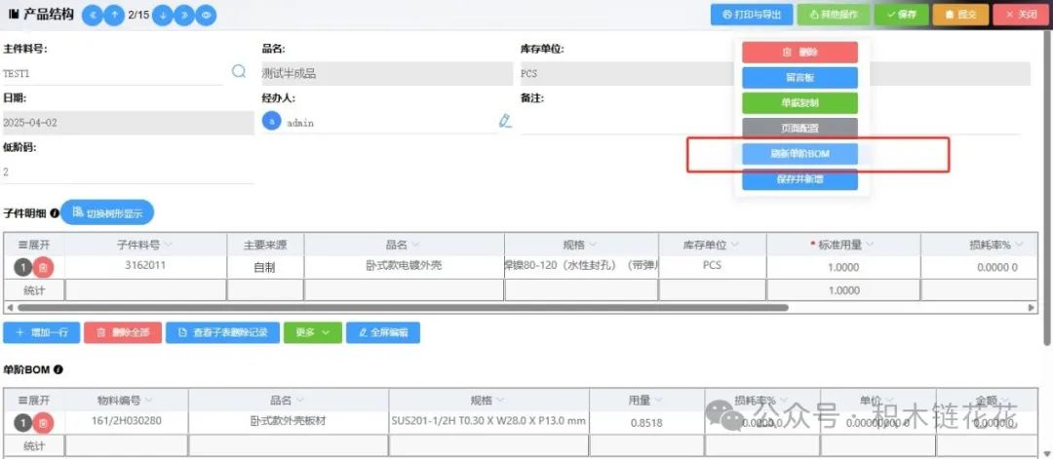
Task: Click search icon beside 主件料号 field
Action: pyautogui.click(x=239, y=71)
